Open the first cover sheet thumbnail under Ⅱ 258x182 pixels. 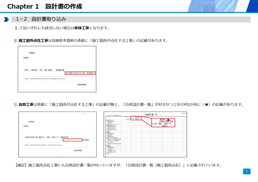coord(57,69)
